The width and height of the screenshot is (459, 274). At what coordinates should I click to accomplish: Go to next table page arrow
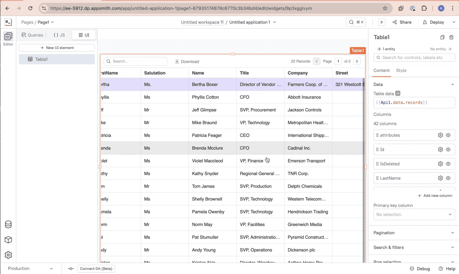click(x=357, y=61)
